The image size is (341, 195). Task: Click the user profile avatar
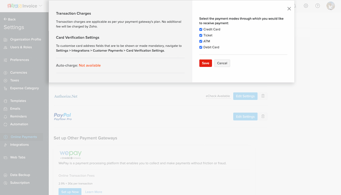[330, 6]
